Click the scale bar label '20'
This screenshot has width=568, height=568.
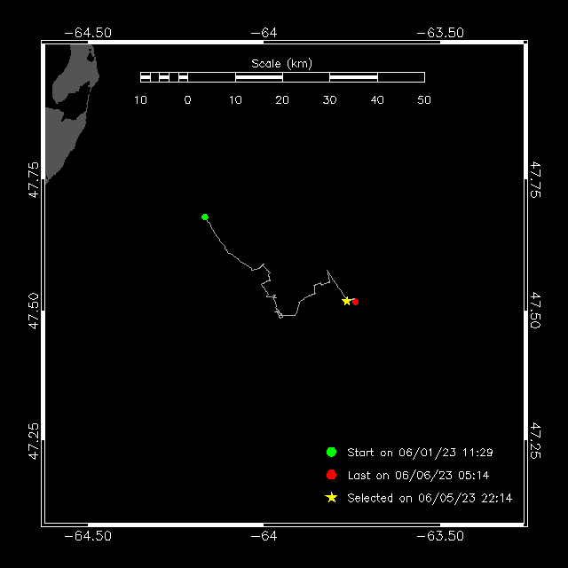point(282,100)
